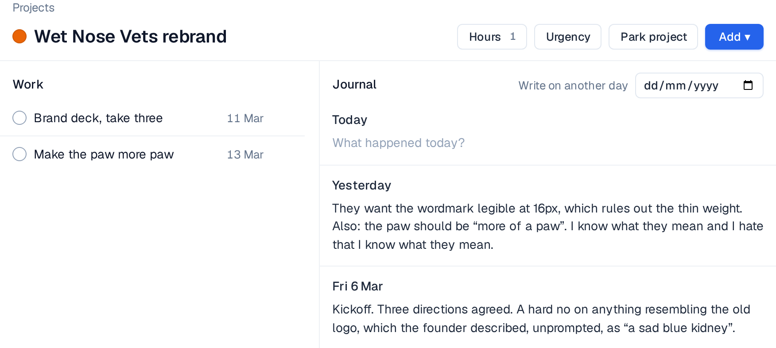Mark "Brand deck, take three" as done
Screen dimensions: 776x348
(19, 118)
